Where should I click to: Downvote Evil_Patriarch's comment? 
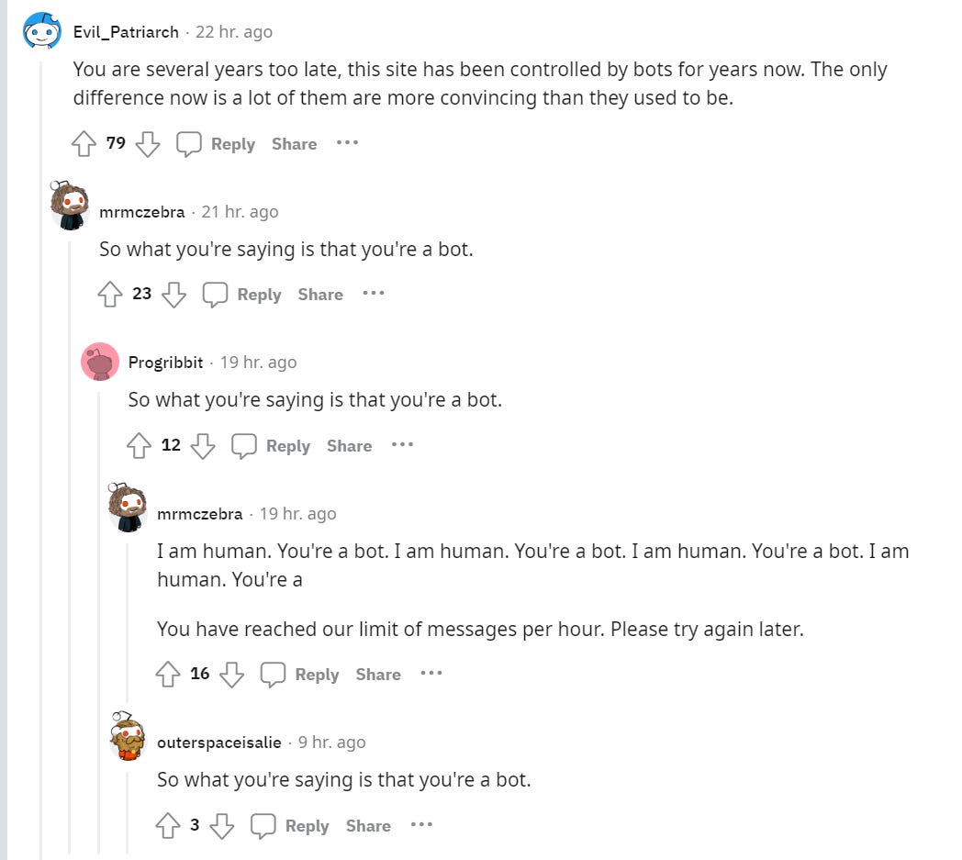[x=147, y=144]
